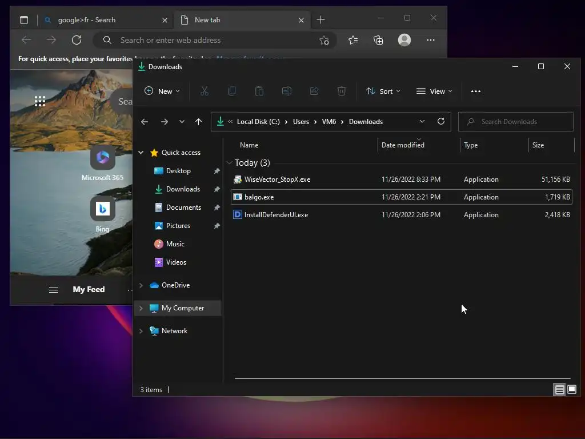Open Edge Settings and more menu
Screen dimensions: 585x439
pos(431,40)
